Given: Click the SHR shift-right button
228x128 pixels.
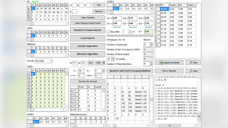Looking at the screenshot, I should click(x=98, y=63).
